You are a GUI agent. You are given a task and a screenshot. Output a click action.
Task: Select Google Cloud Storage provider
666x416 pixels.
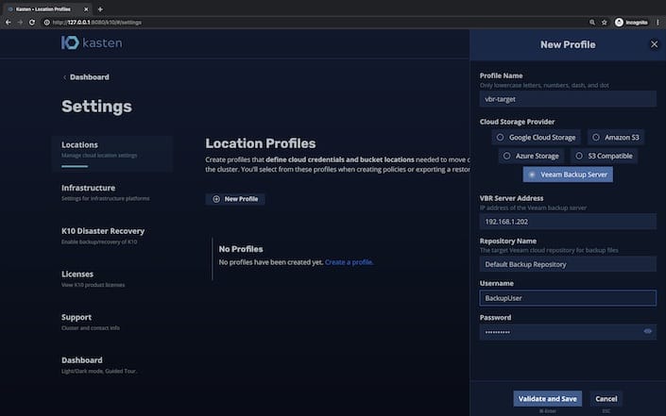tap(538, 137)
